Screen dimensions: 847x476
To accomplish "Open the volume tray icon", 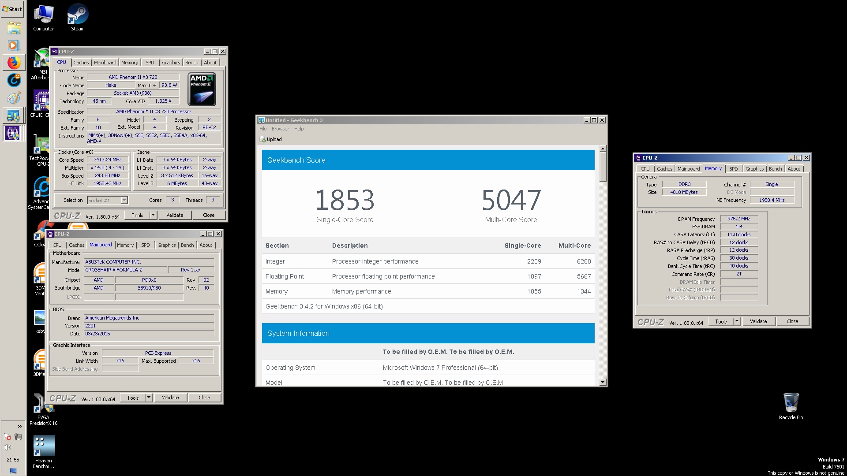I will click(x=7, y=447).
